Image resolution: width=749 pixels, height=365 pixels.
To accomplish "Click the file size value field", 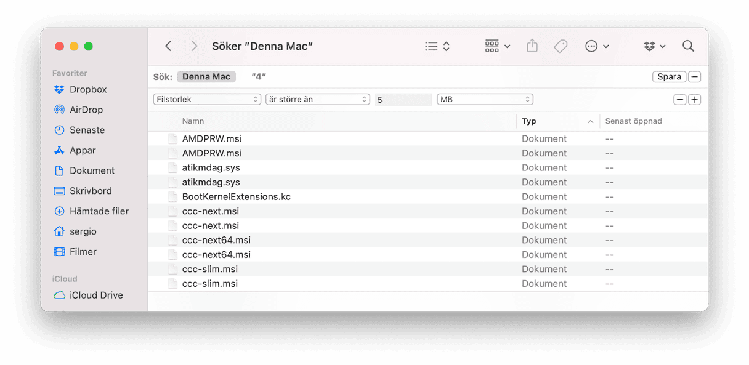I will pyautogui.click(x=403, y=99).
